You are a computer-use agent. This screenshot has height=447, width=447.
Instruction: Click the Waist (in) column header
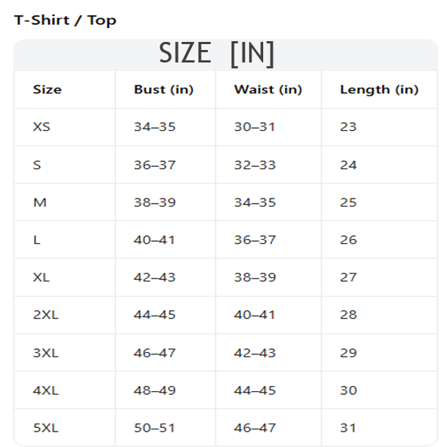click(x=268, y=90)
